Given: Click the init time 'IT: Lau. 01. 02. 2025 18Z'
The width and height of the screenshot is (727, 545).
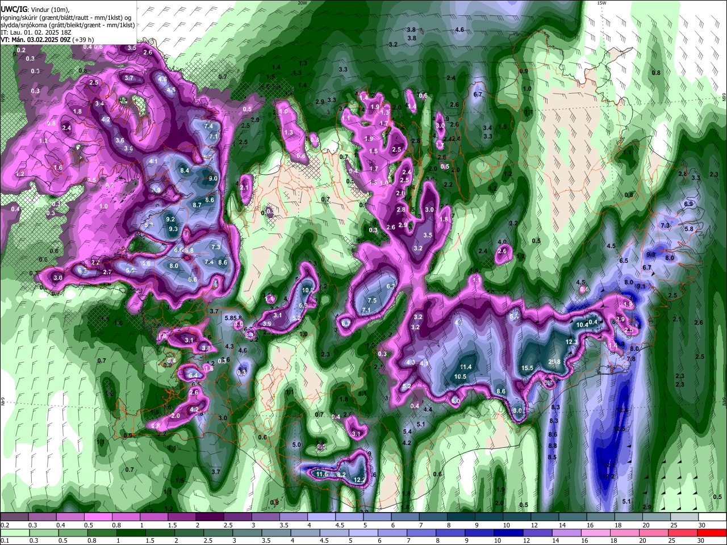Looking at the screenshot, I should click(x=35, y=32).
